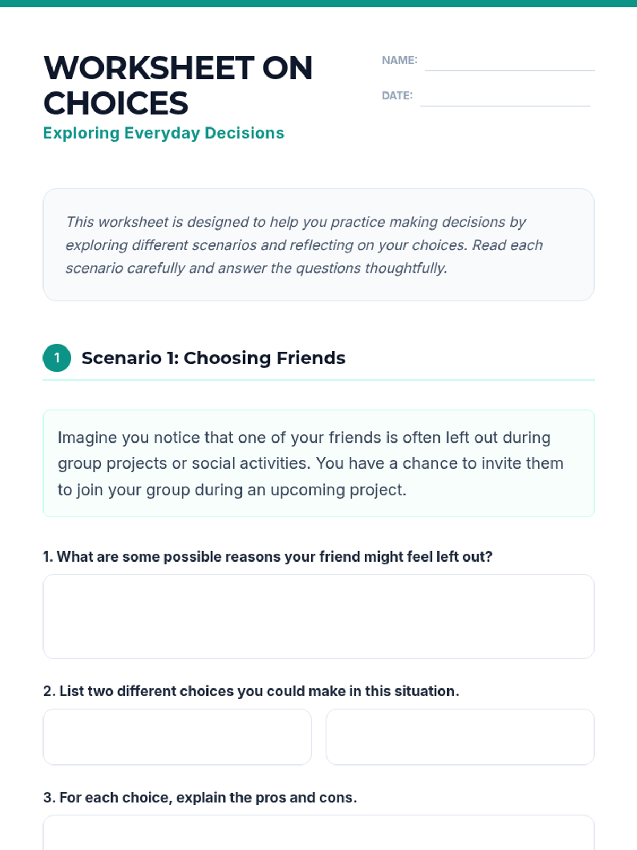This screenshot has height=850, width=637.
Task: Click the answer box for question 1
Action: point(318,616)
